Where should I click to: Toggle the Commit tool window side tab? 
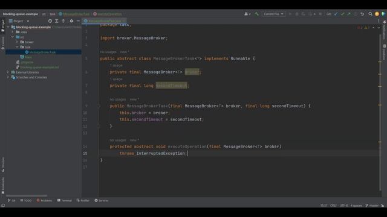click(x=2, y=43)
